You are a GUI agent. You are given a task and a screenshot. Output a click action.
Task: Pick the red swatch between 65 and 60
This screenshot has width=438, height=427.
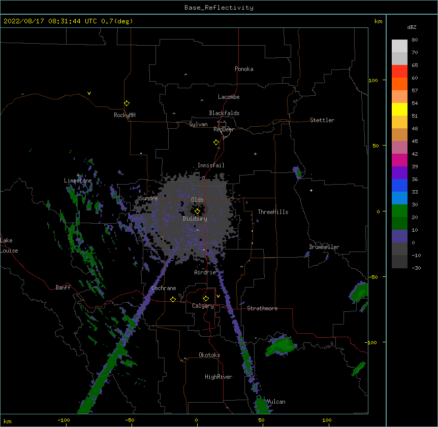[x=399, y=71]
